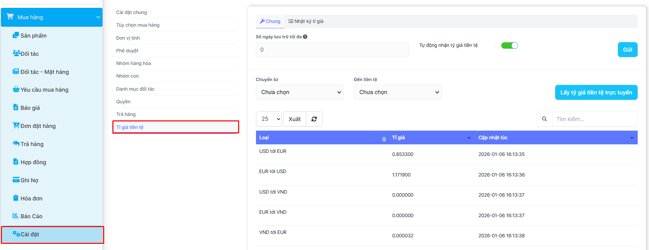The height and width of the screenshot is (250, 649).
Task: Click the search magnifier icon
Action: point(544,119)
